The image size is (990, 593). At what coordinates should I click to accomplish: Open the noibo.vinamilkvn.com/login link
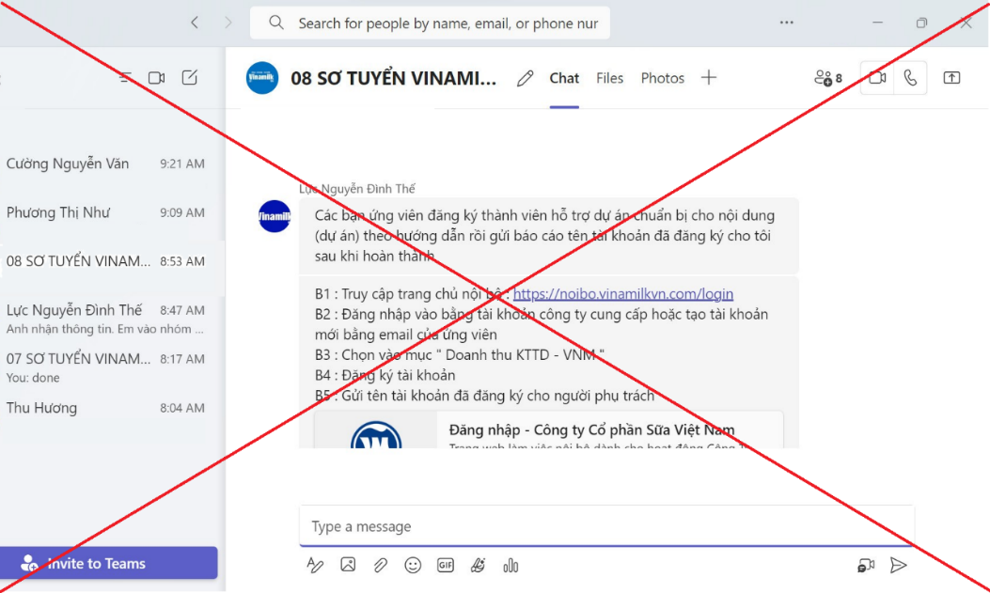click(x=623, y=294)
